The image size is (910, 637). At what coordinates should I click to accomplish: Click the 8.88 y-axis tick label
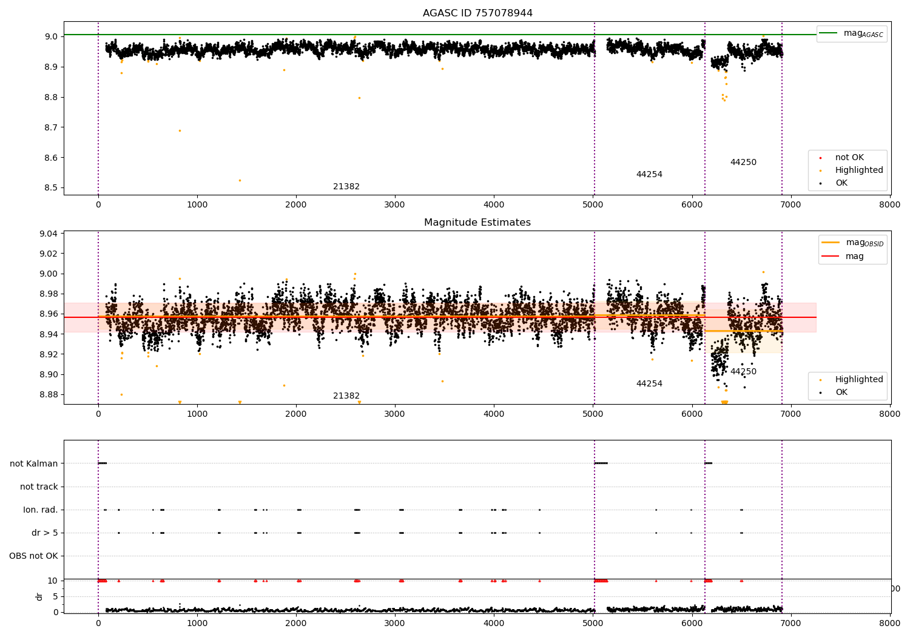pyautogui.click(x=49, y=394)
